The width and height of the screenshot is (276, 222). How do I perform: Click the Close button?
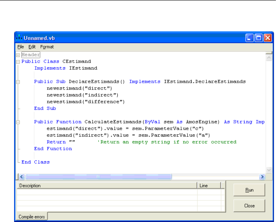249,205
